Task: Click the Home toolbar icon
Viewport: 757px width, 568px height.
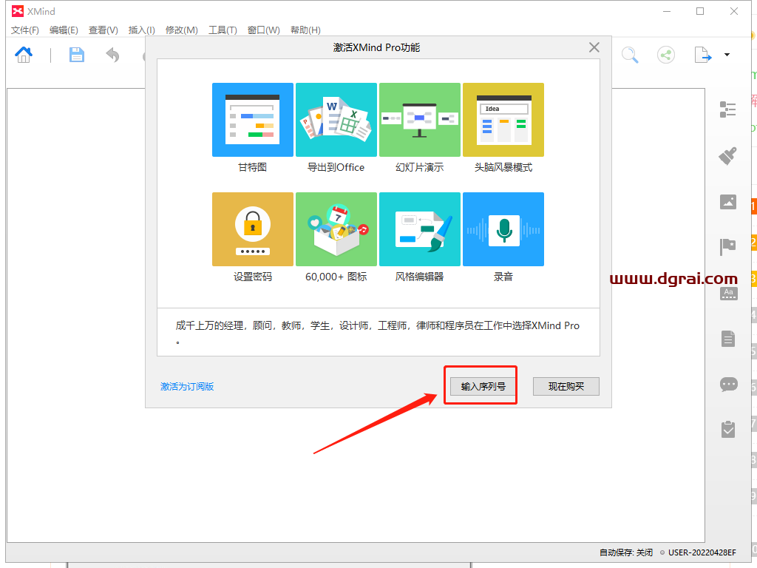Action: point(23,55)
